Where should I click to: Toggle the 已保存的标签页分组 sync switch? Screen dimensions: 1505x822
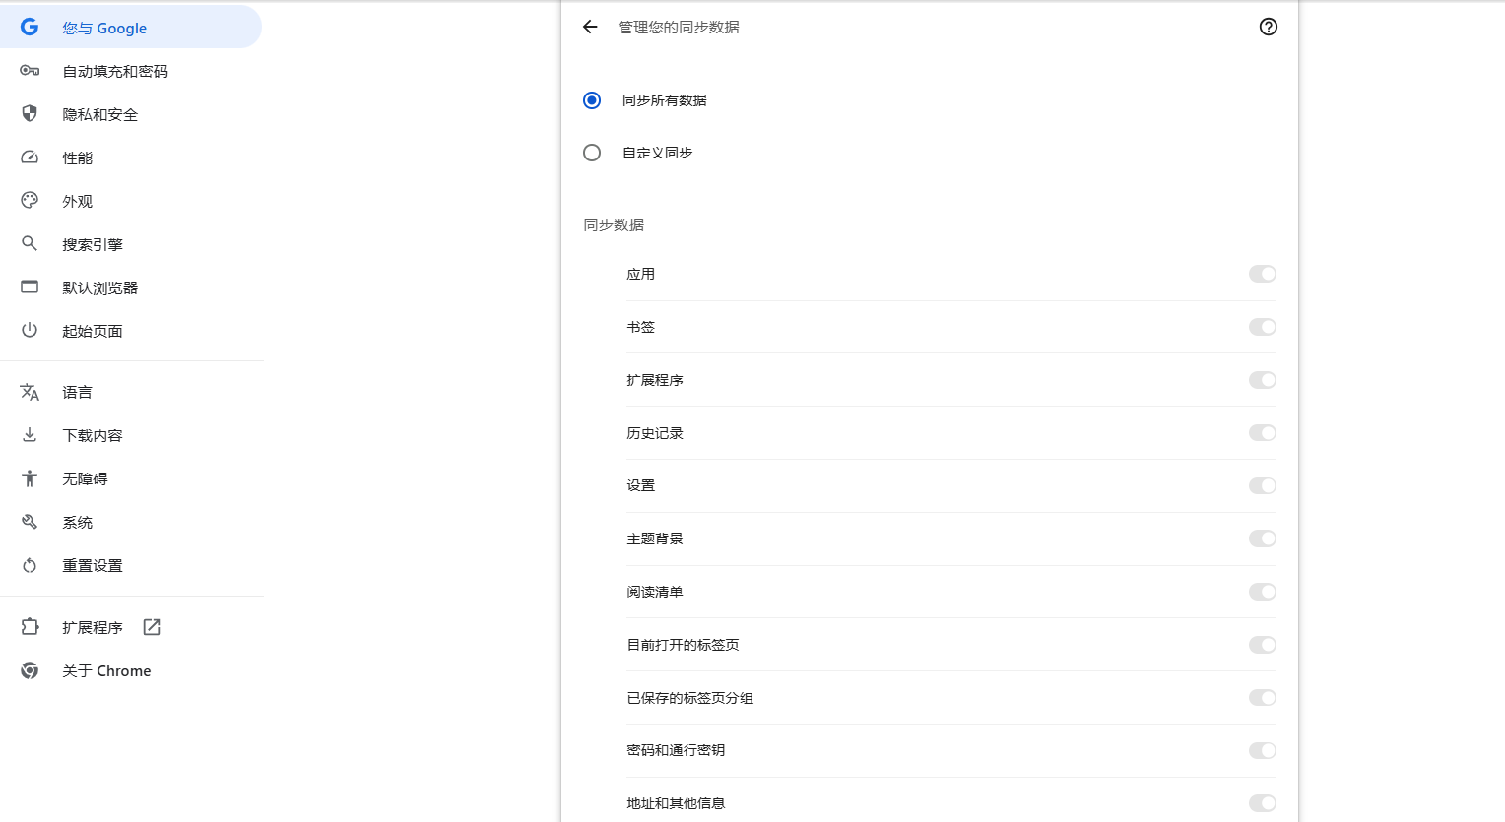click(1263, 698)
